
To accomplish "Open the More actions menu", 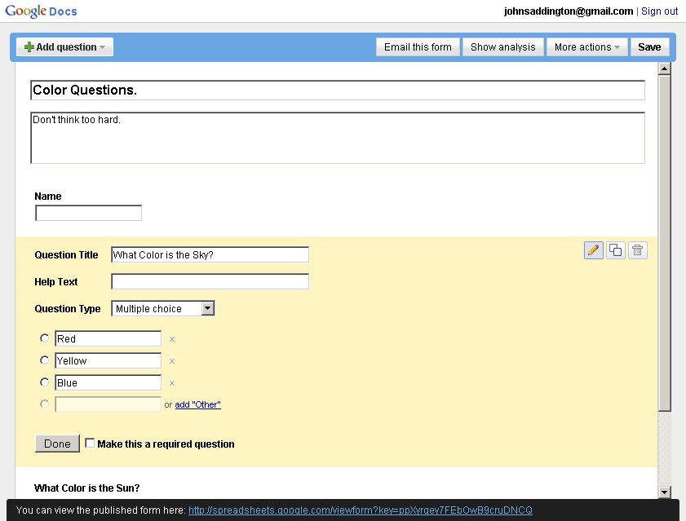I will (587, 46).
